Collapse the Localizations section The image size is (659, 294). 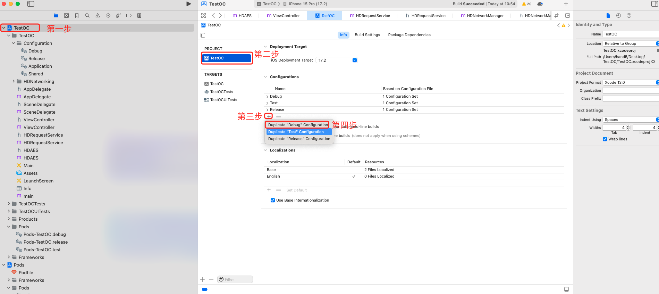(x=265, y=150)
